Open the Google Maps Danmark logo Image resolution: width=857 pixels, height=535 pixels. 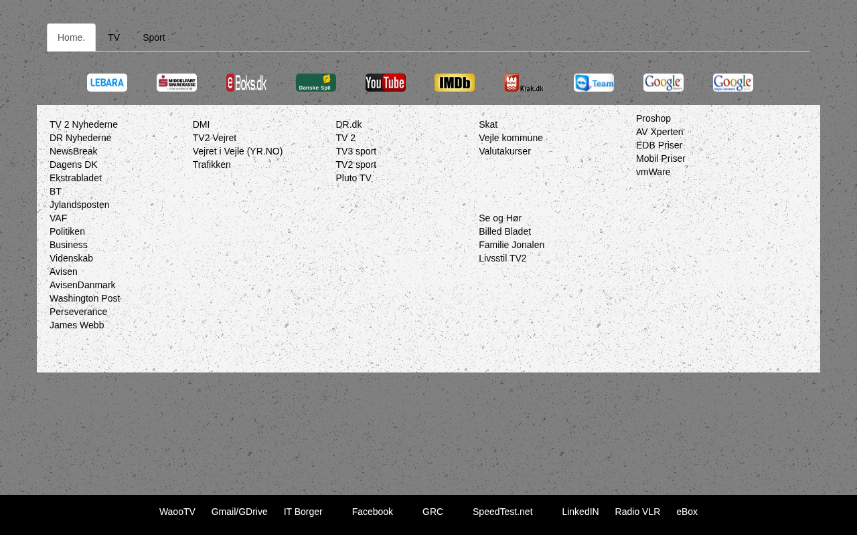(733, 82)
